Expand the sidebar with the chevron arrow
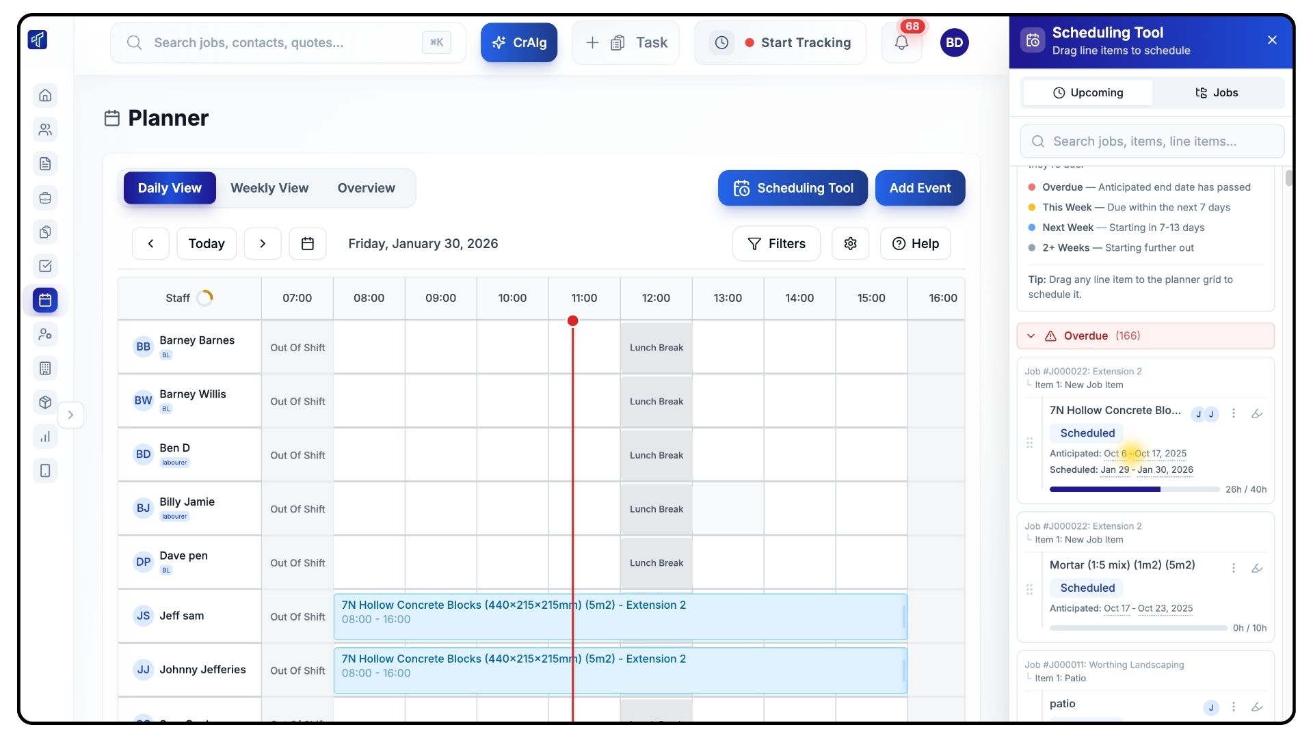The height and width of the screenshot is (738, 1313). (x=70, y=415)
